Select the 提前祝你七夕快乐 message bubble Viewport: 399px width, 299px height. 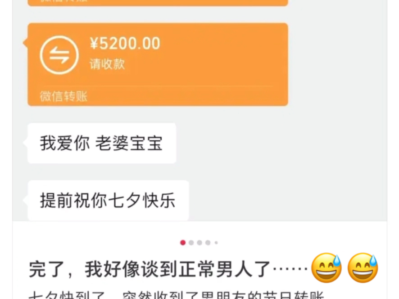pos(108,201)
